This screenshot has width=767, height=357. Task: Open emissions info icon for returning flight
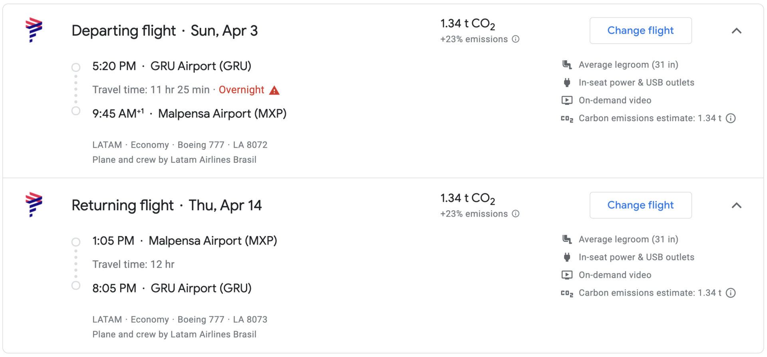(x=516, y=214)
